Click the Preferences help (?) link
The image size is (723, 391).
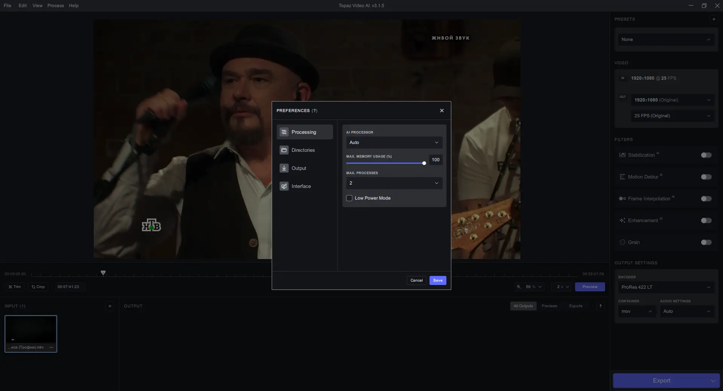(x=314, y=111)
